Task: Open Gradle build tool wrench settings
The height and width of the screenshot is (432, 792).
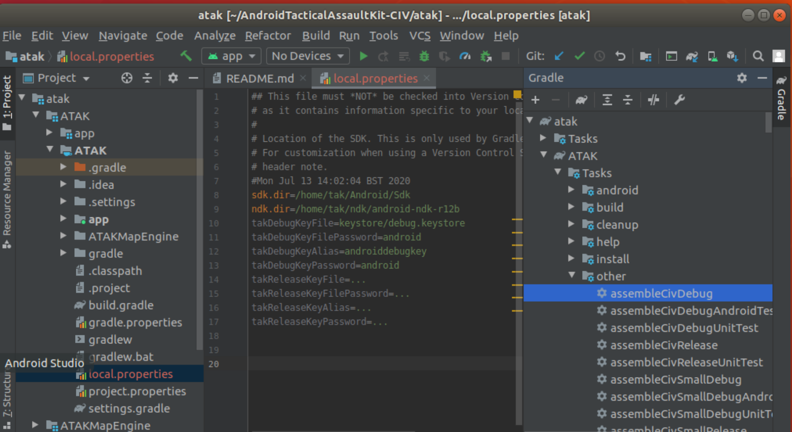Action: tap(679, 100)
